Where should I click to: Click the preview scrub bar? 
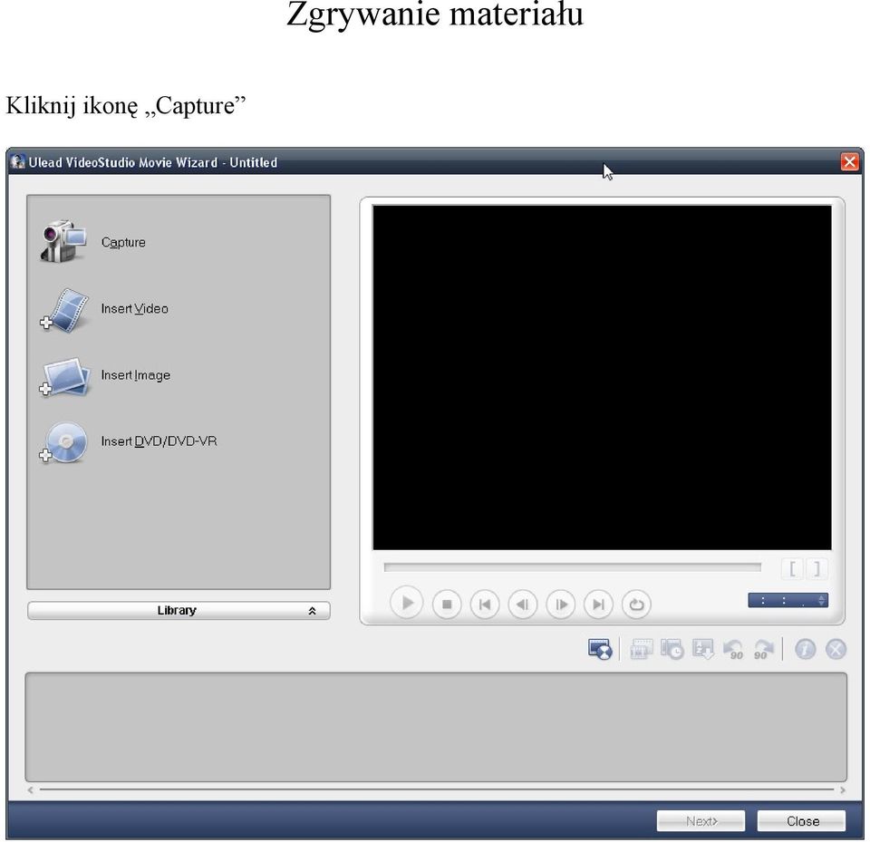click(x=572, y=567)
